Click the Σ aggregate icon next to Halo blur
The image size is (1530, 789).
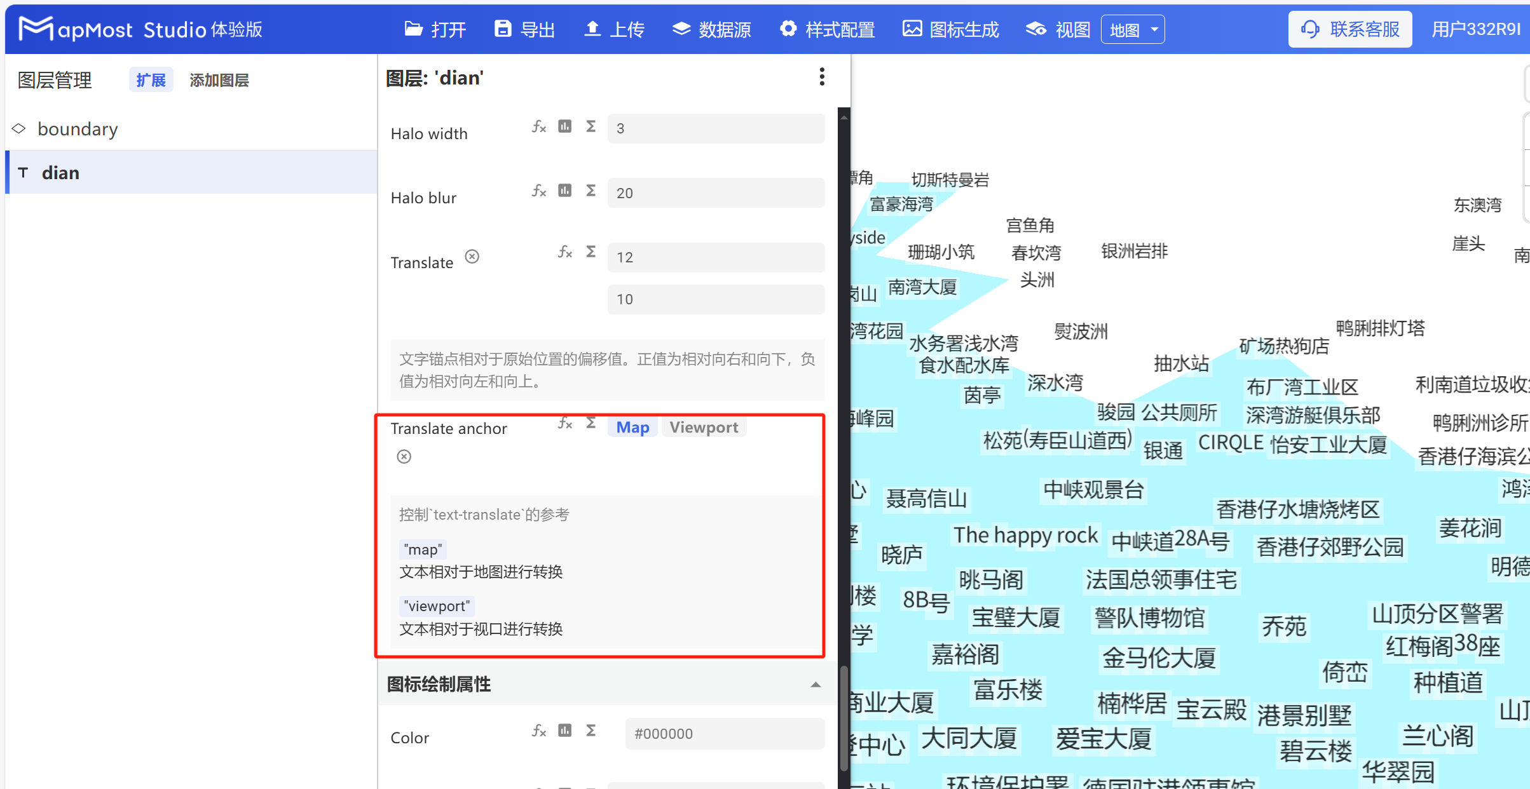click(x=591, y=191)
